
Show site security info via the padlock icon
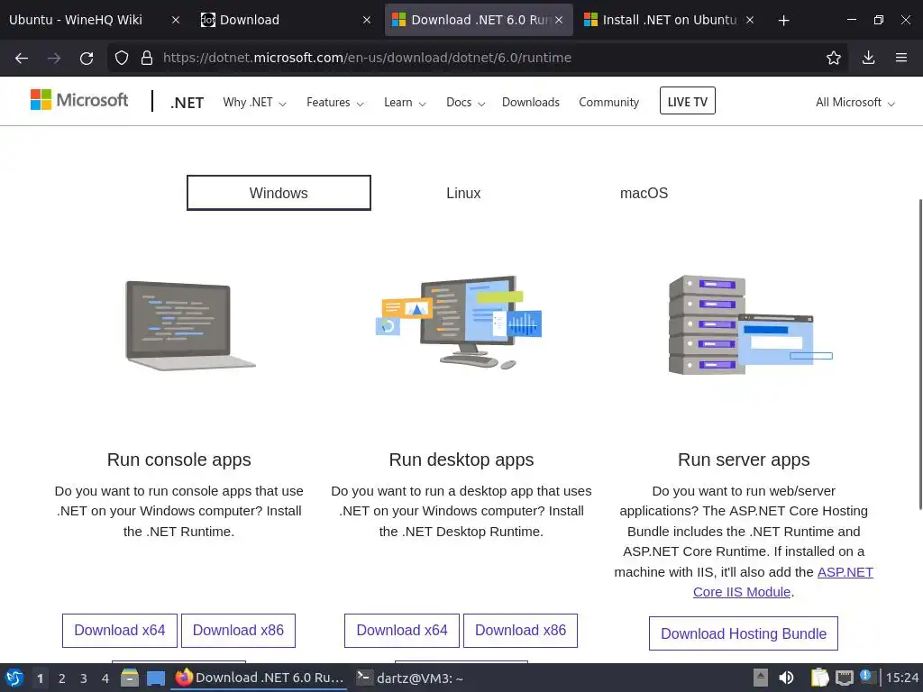point(147,58)
